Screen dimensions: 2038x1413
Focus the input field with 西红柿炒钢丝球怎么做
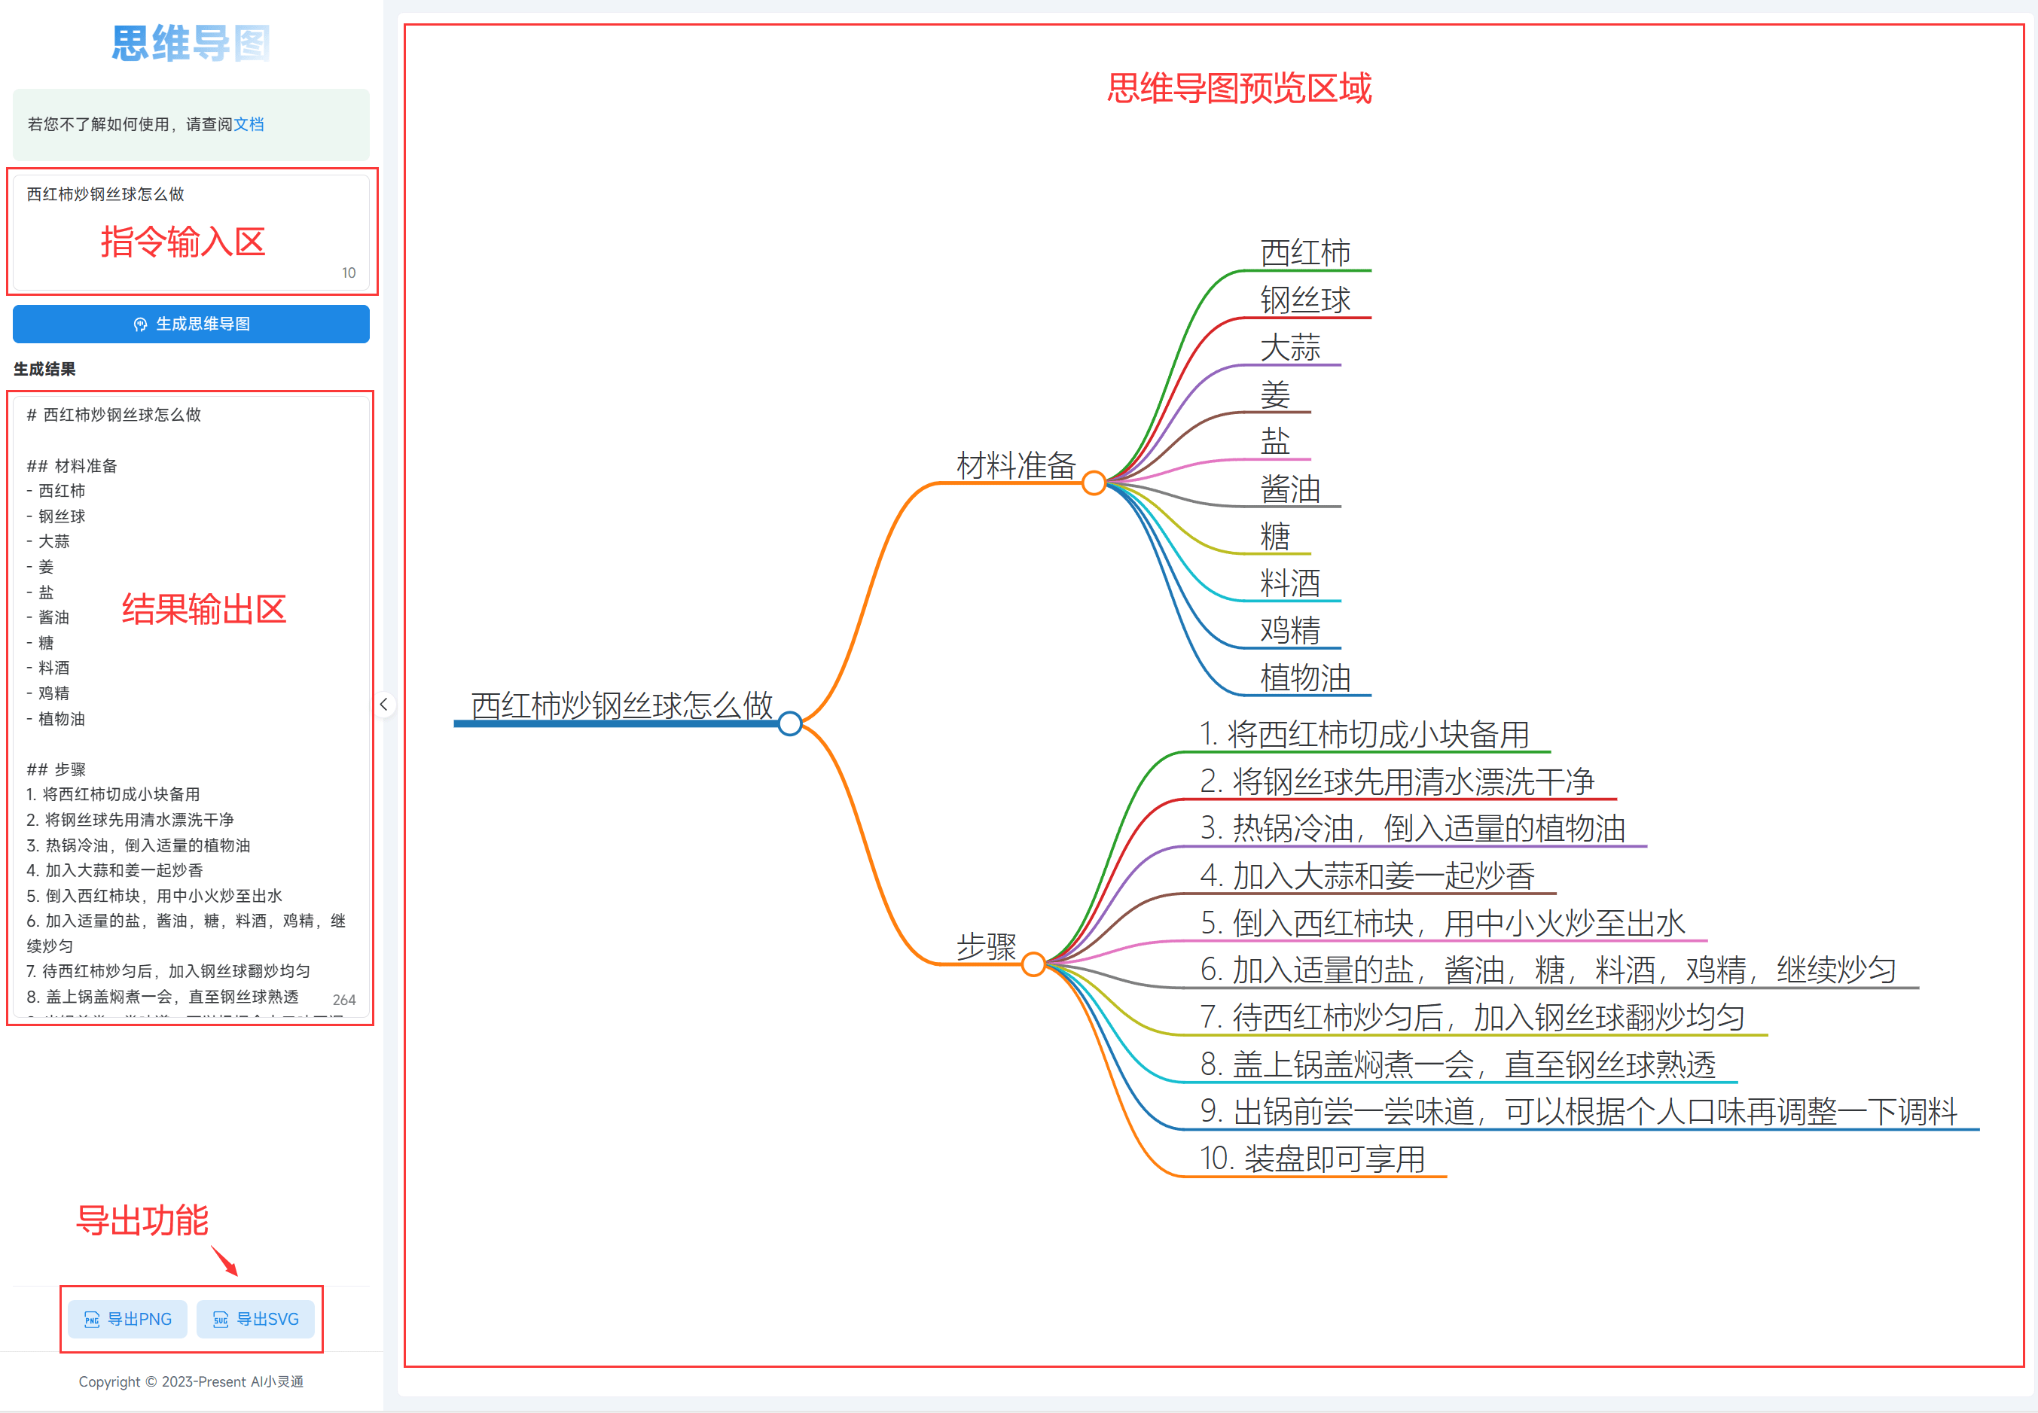[191, 233]
